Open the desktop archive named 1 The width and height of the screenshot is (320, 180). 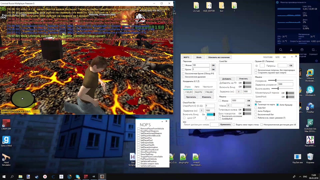tap(234, 7)
